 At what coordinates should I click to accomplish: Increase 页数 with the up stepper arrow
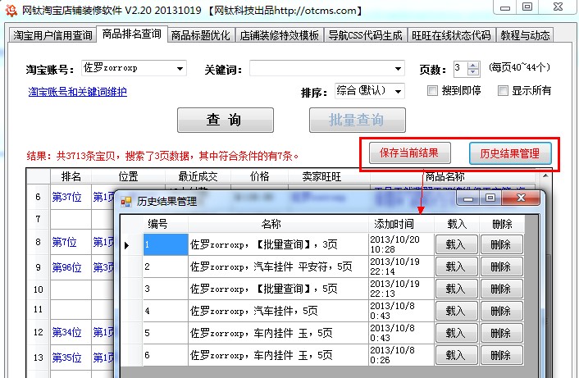pos(473,66)
